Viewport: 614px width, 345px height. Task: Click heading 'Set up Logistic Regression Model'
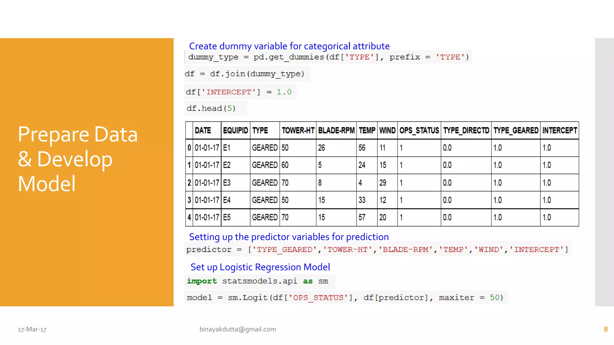click(x=260, y=267)
